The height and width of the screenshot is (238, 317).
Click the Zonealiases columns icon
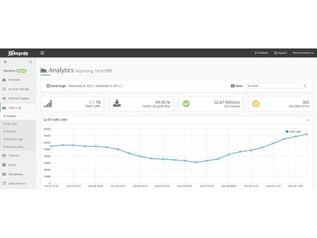coord(4,174)
